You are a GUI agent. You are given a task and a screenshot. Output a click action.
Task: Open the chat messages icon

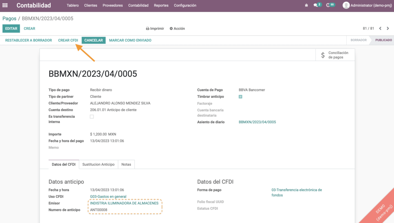(316, 5)
